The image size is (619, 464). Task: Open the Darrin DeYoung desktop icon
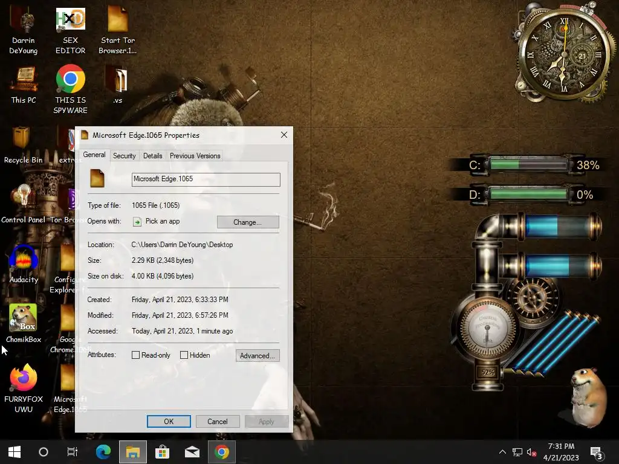click(24, 31)
